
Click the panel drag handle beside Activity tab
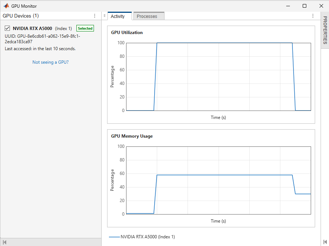(105, 16)
